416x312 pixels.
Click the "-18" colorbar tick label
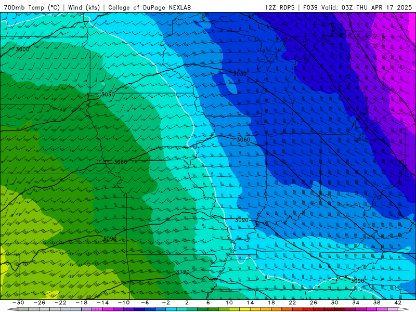(x=82, y=303)
